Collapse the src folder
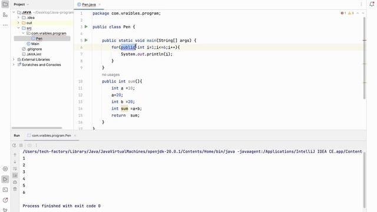 [18, 28]
